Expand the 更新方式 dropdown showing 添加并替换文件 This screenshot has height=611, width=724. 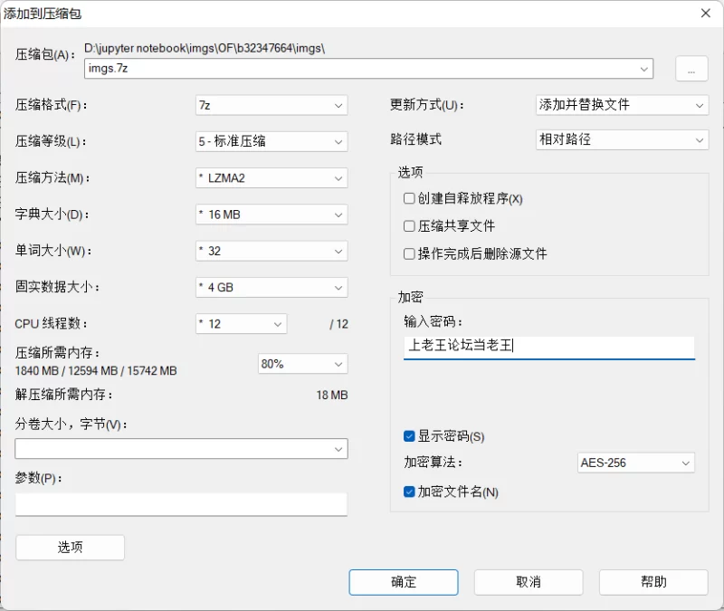click(x=622, y=105)
